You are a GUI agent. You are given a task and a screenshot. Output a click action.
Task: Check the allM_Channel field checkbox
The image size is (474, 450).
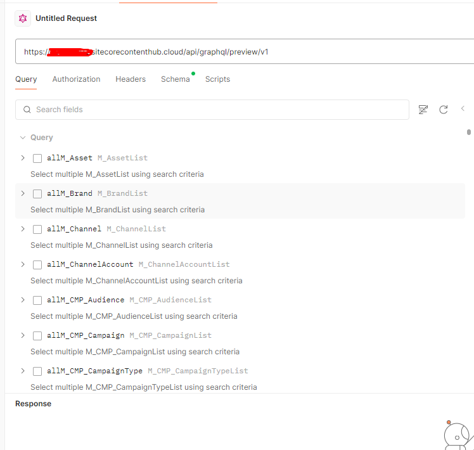[x=37, y=229]
